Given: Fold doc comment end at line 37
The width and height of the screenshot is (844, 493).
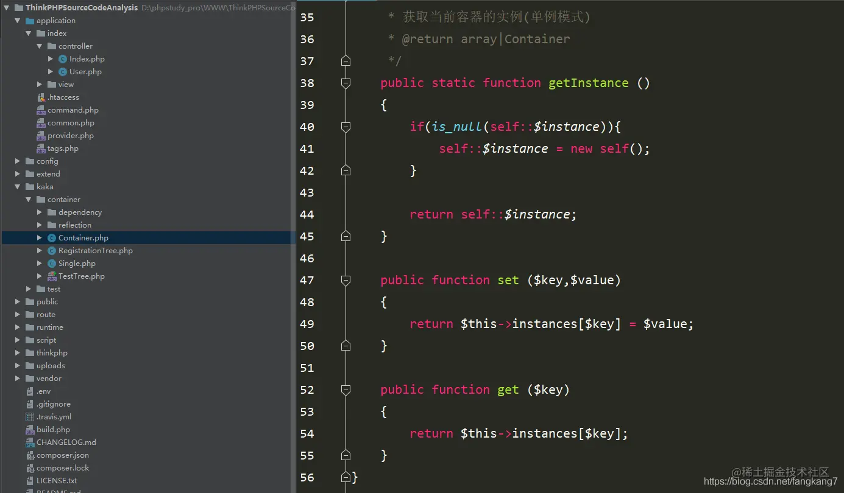Looking at the screenshot, I should click(346, 61).
